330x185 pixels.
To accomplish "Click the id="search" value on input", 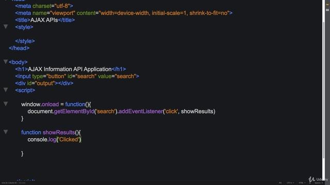I will (86, 76).
